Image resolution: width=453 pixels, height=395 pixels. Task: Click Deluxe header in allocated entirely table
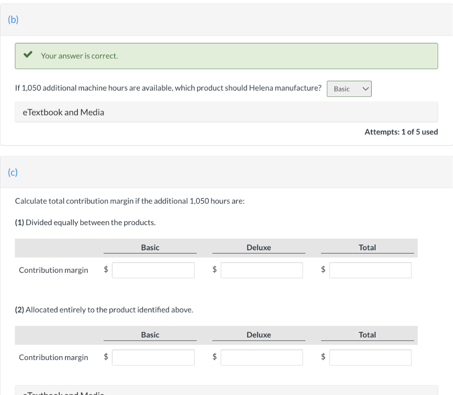[259, 335]
